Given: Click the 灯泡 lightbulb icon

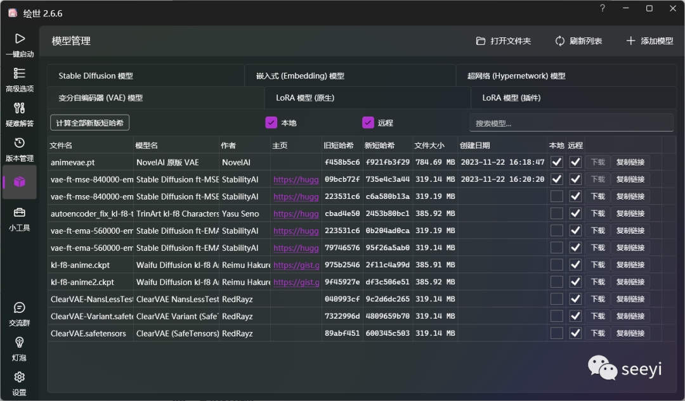Looking at the screenshot, I should pos(19,345).
